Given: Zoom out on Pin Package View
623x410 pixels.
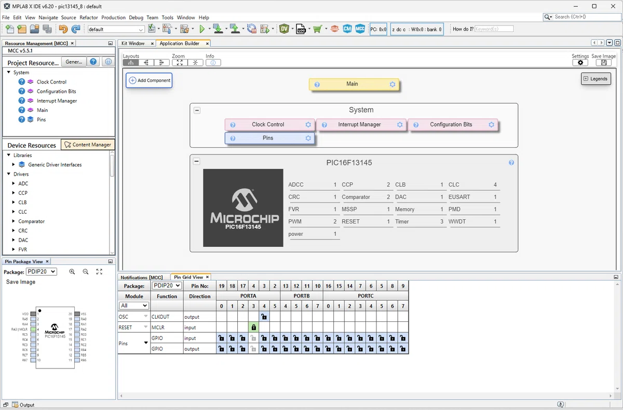Looking at the screenshot, I should click(x=86, y=272).
